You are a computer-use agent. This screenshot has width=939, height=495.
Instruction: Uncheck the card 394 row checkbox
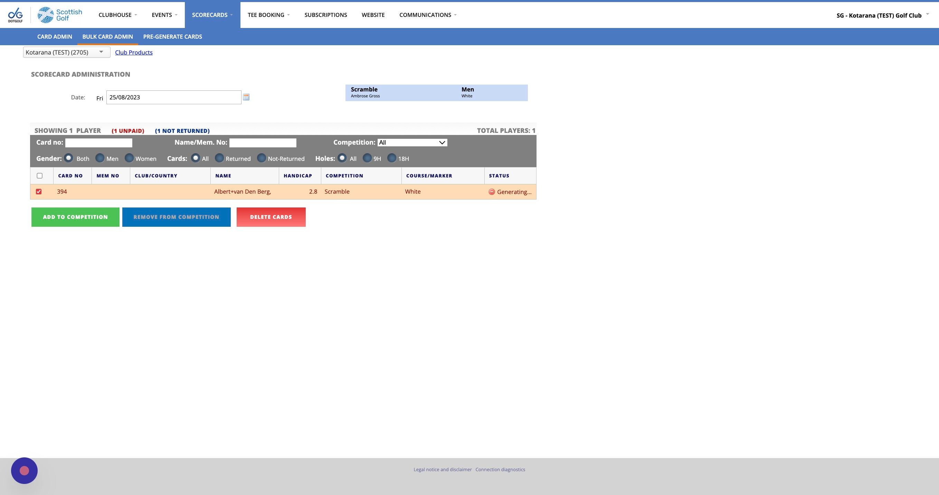pos(39,192)
